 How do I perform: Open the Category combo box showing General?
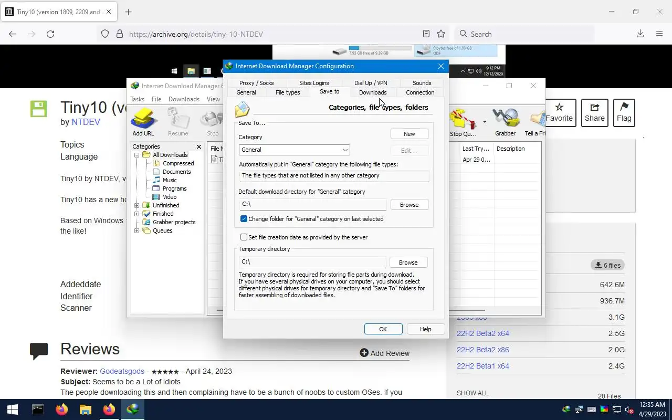click(294, 150)
